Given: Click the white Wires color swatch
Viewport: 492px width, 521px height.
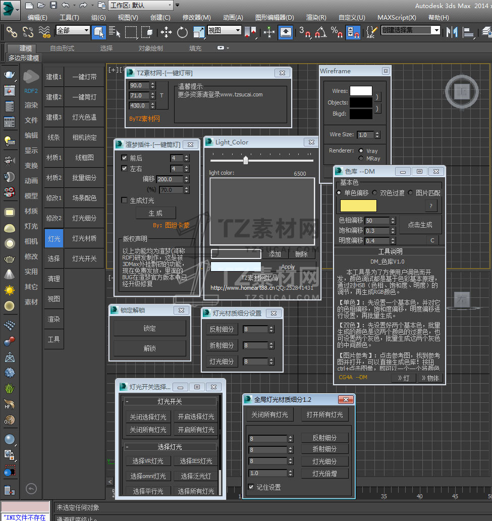Looking at the screenshot, I should click(x=361, y=91).
